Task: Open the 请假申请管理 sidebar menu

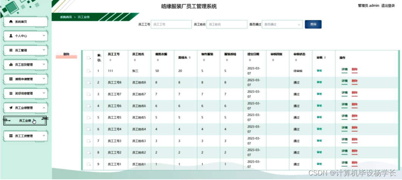Action: click(x=26, y=79)
